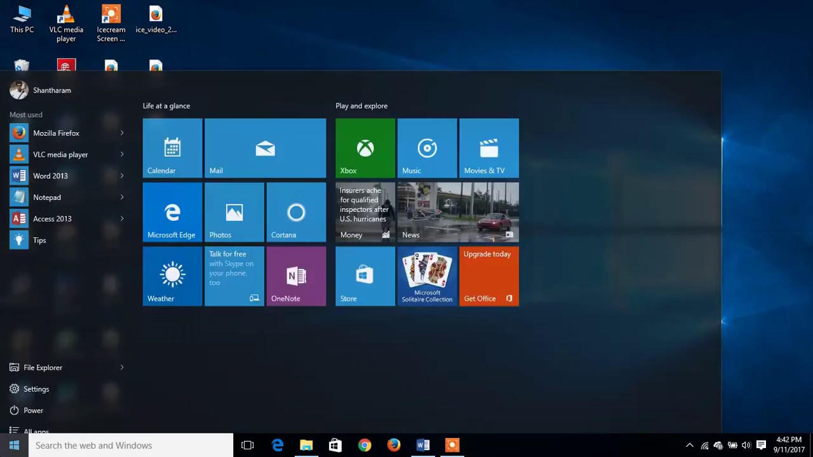Open Task View in taskbar
Viewport: 813px width, 457px height.
248,446
